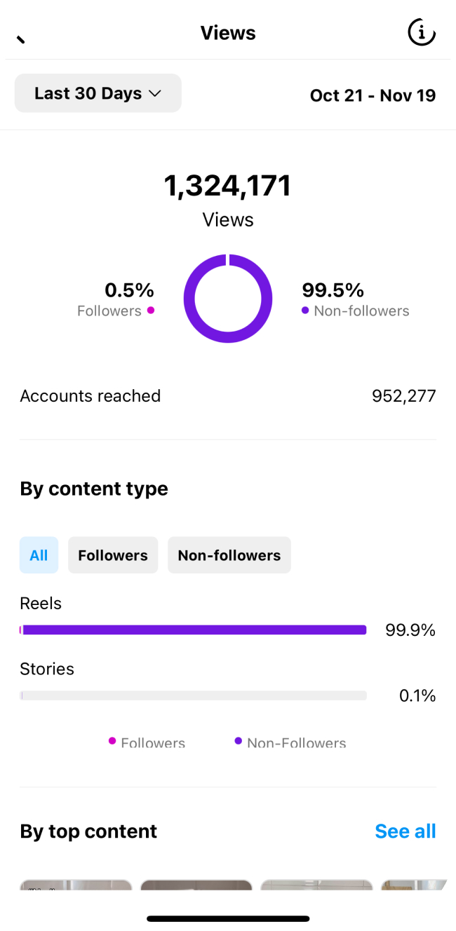Image resolution: width=456 pixels, height=931 pixels.
Task: Click the chevron next to Last 30 Days
Action: tap(155, 93)
